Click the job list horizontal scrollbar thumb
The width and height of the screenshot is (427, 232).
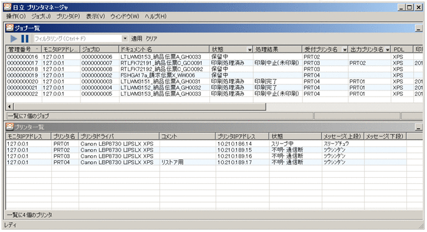pyautogui.click(x=140, y=107)
